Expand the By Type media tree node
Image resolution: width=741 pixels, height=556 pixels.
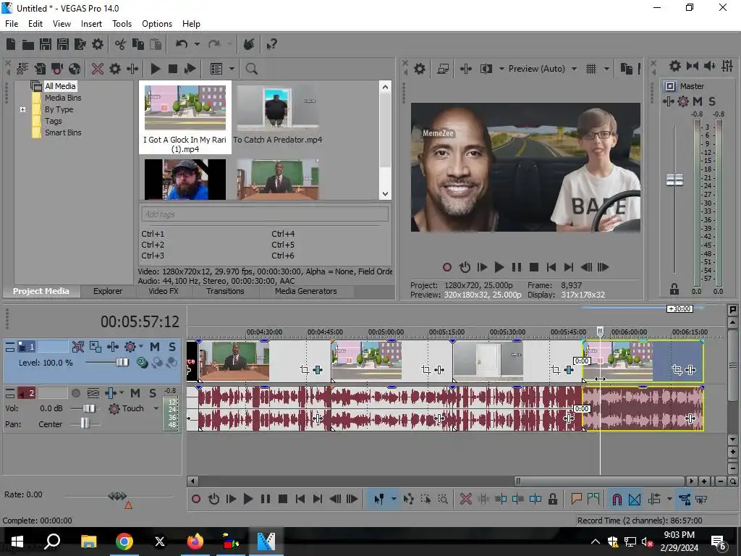[x=22, y=109]
